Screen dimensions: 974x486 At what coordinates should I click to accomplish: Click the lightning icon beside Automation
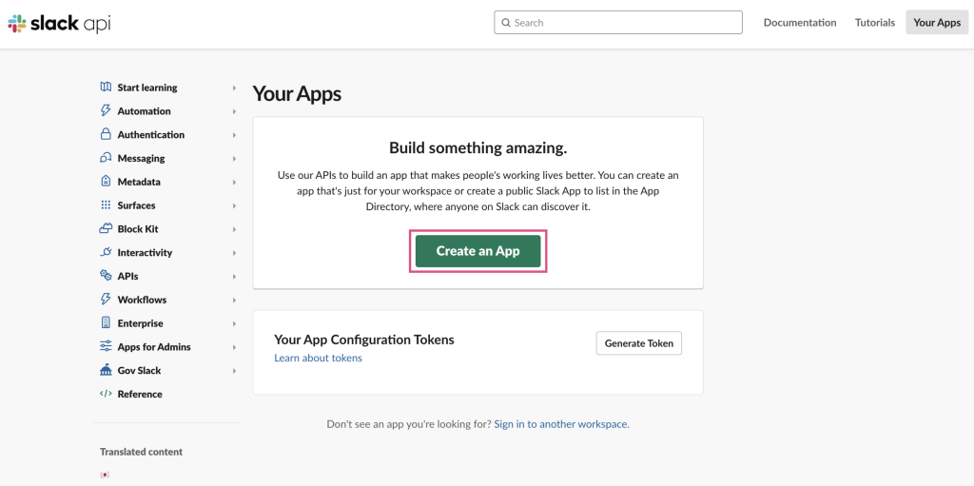(x=106, y=111)
